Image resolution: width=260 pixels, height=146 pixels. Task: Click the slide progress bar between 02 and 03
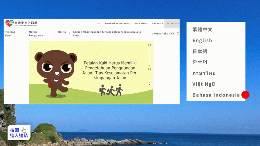click(x=149, y=56)
